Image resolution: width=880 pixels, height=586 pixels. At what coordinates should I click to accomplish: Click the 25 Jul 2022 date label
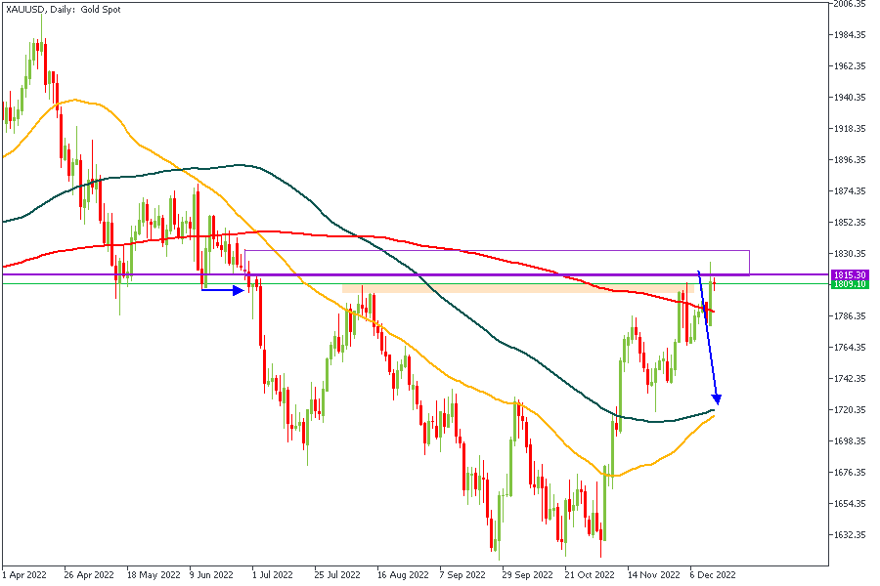pyautogui.click(x=337, y=575)
